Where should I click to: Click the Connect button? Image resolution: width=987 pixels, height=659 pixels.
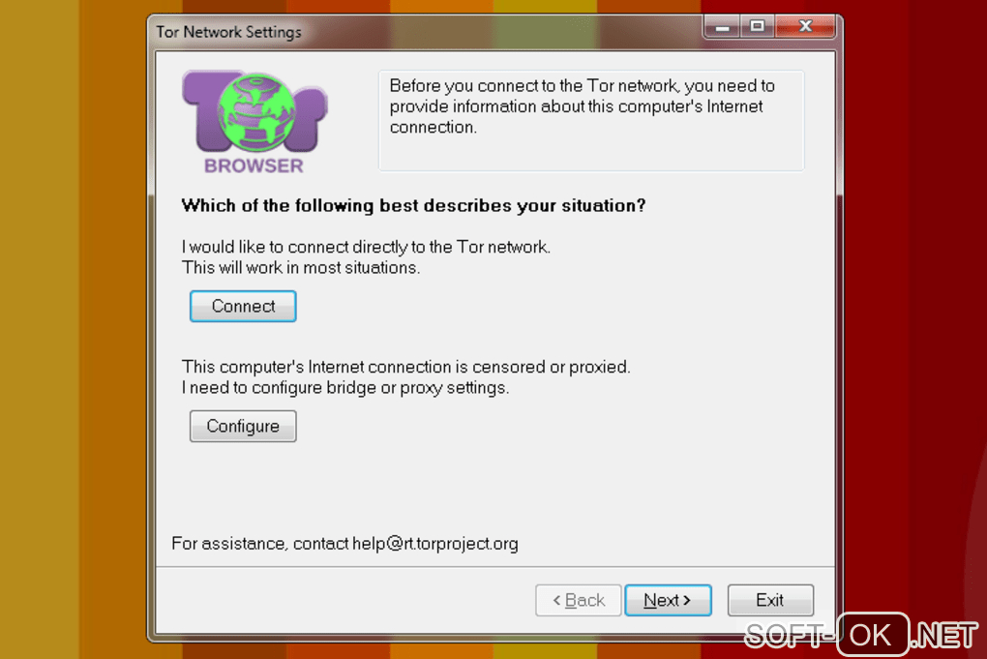[x=243, y=306]
